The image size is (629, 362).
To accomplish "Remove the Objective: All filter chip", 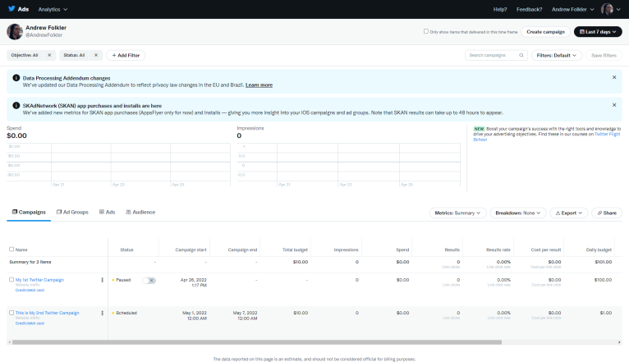I will (x=49, y=55).
